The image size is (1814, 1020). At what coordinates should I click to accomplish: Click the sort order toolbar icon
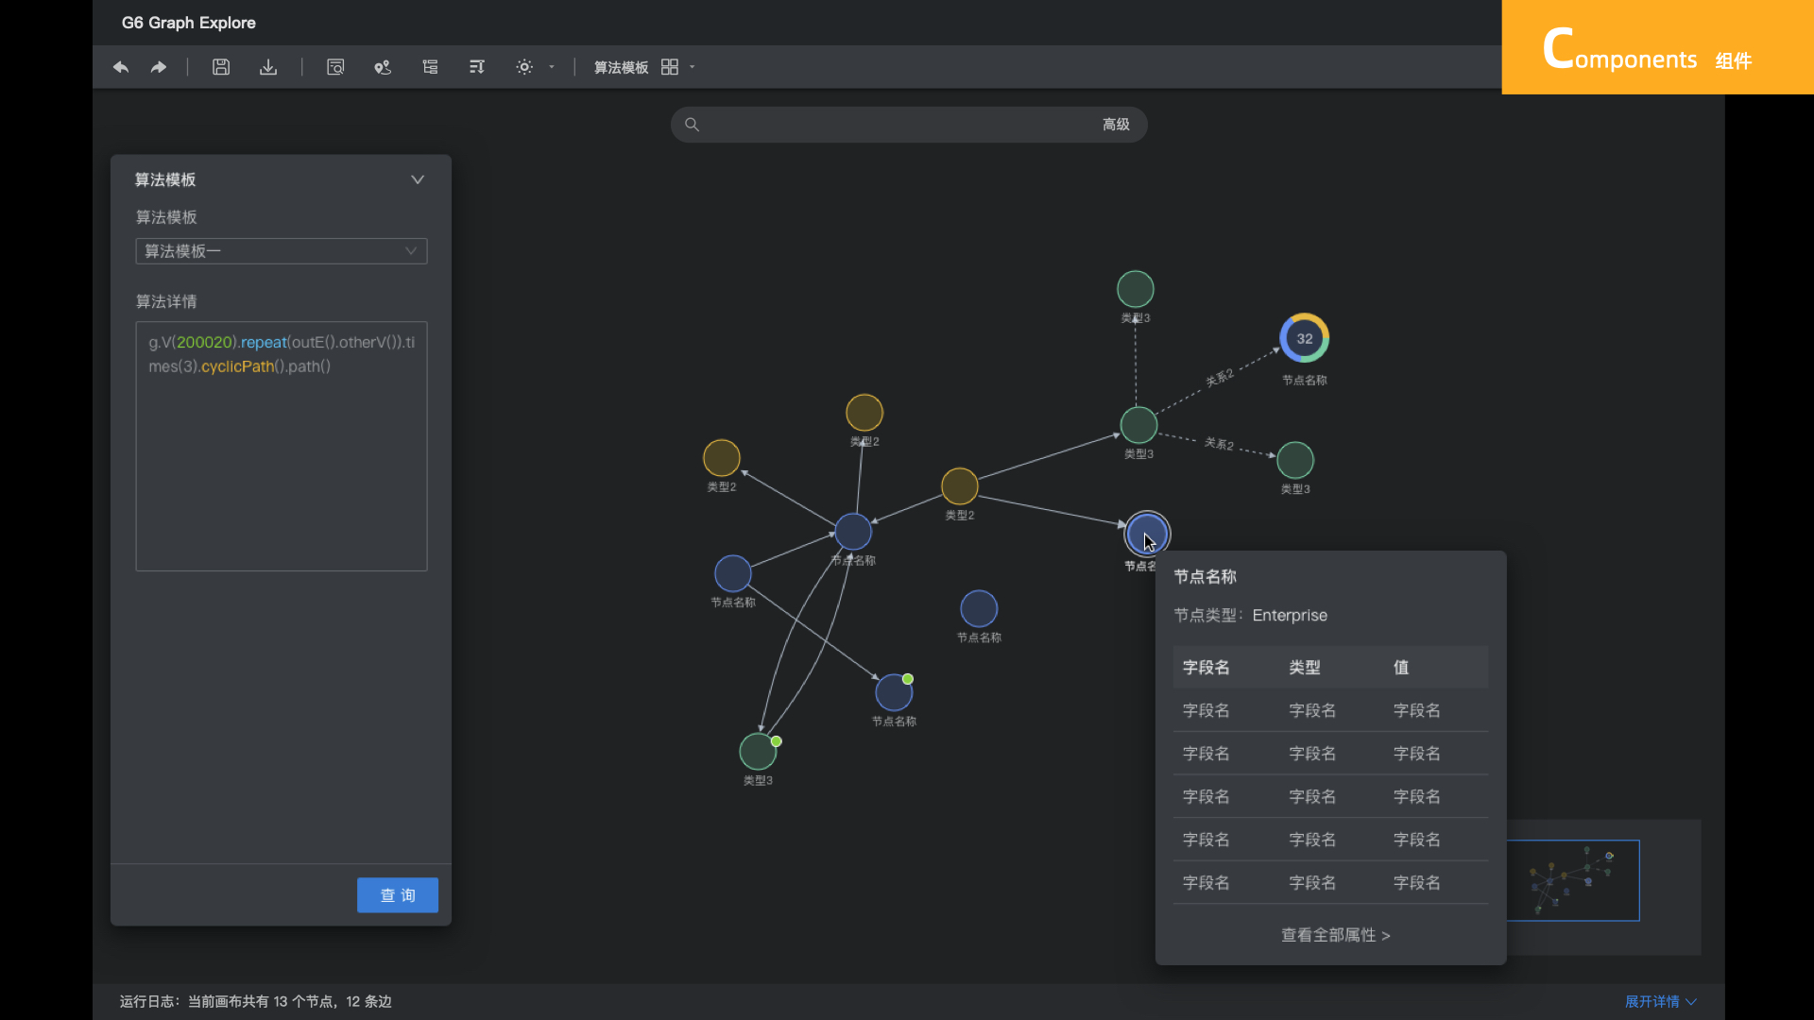click(x=477, y=67)
